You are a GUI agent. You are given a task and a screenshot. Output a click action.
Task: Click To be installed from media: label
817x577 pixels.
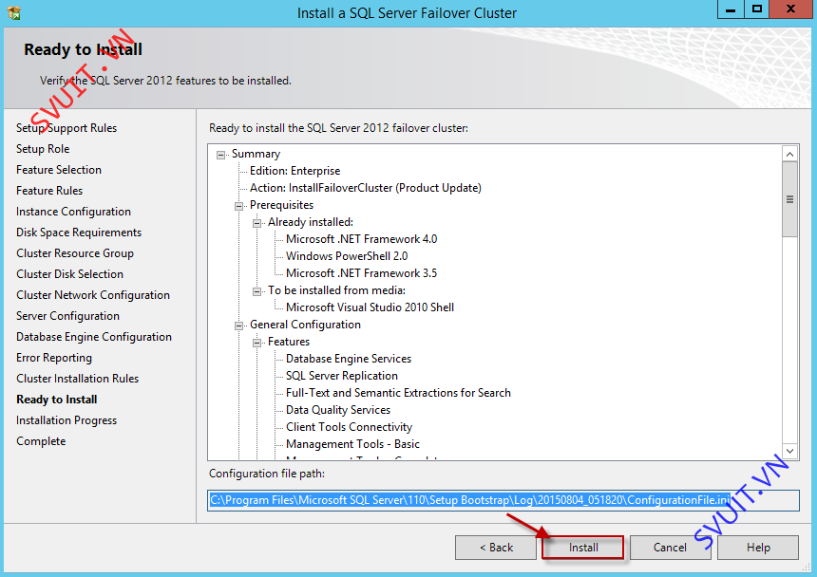(336, 290)
